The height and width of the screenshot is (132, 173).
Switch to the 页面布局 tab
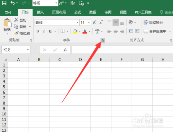pos(59,12)
